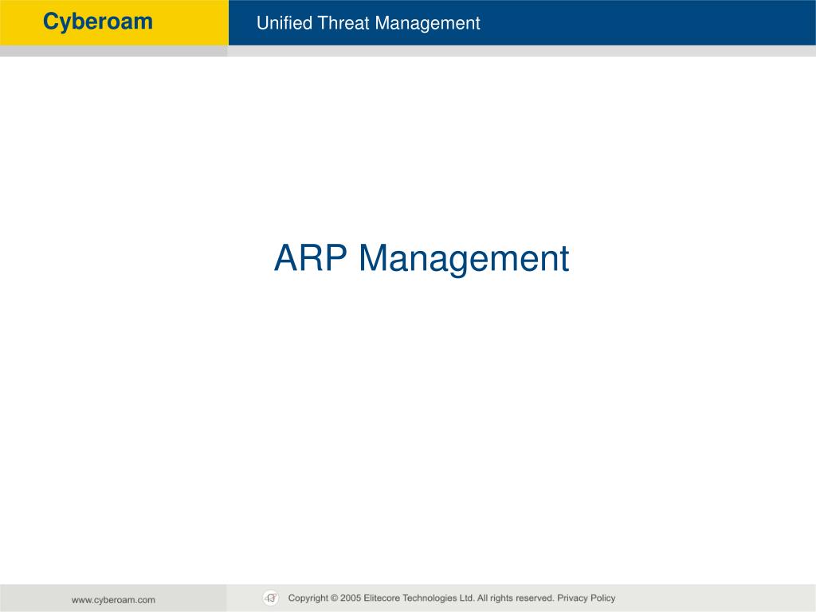Select the ARP Management slide title
Screen dimensions: 816x612
click(422, 259)
